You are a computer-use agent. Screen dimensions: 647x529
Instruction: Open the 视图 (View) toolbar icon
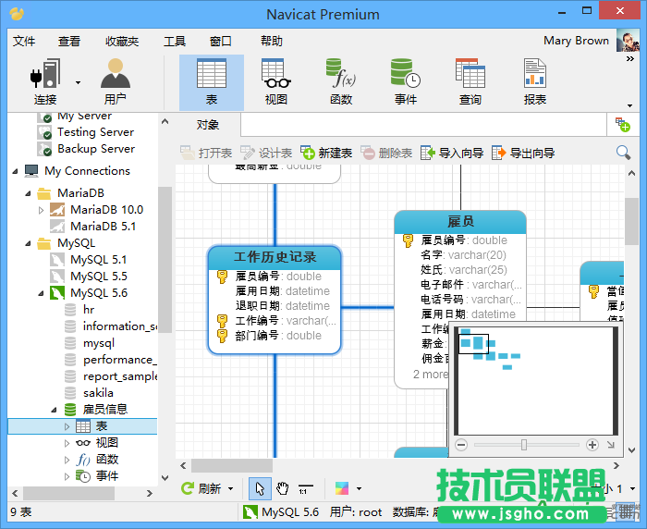tap(276, 81)
